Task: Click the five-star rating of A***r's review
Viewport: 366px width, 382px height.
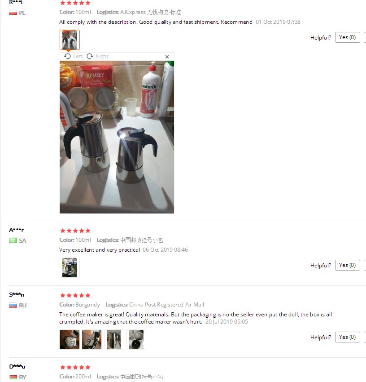Action: 75,231
